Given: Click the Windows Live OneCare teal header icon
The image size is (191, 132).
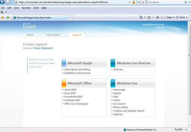Looking at the screenshot, I should (113, 63).
